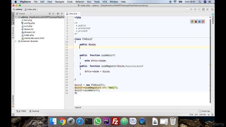The height and width of the screenshot is (127, 226).
Task: Click the inspections inspector icon in status bar
Action: pyautogui.click(x=212, y=115)
